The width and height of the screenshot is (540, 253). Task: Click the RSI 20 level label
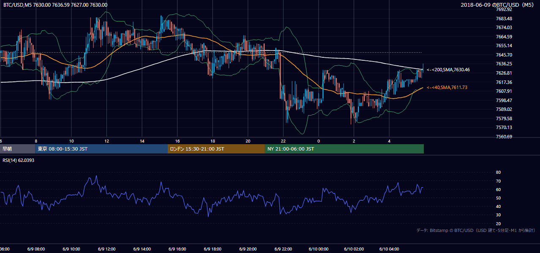(x=498, y=223)
